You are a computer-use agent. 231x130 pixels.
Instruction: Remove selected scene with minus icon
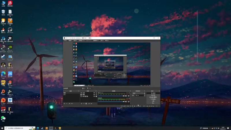[x=67, y=104]
